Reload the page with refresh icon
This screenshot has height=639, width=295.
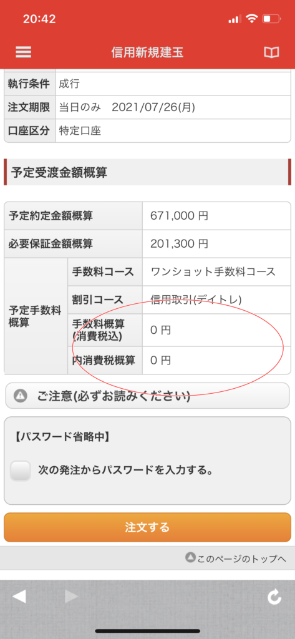(x=274, y=597)
